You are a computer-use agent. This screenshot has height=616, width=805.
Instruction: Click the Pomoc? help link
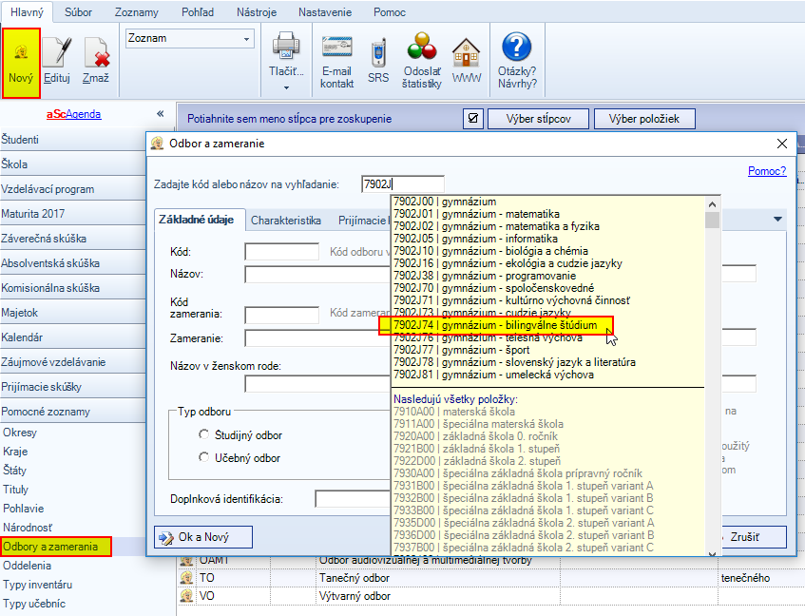tap(767, 171)
